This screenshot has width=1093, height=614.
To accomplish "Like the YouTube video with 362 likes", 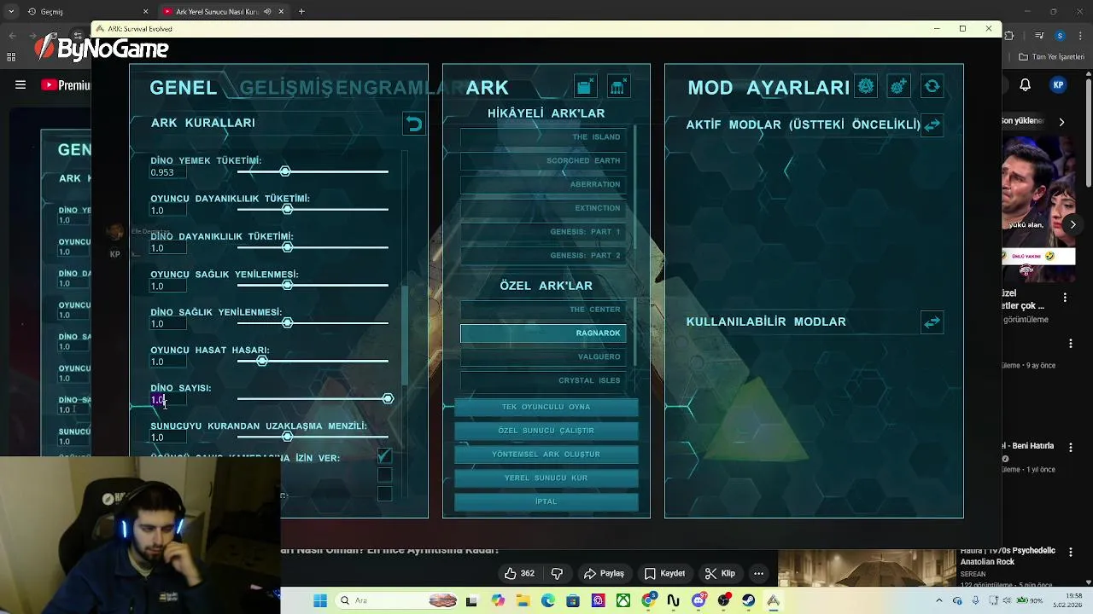I will click(519, 573).
